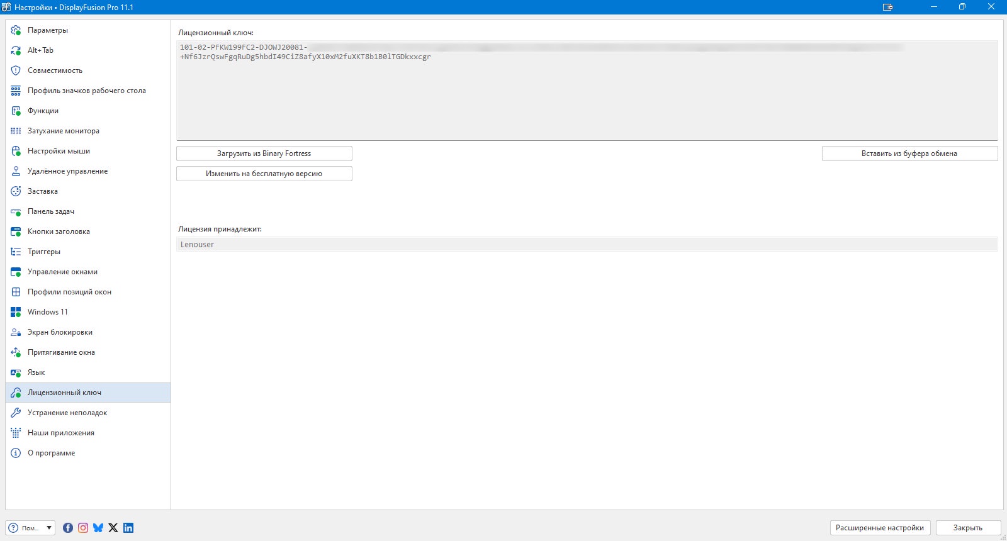Go to Панель задач settings

88,211
